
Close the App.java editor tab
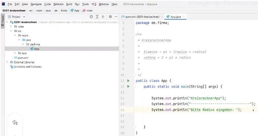[x=184, y=17]
